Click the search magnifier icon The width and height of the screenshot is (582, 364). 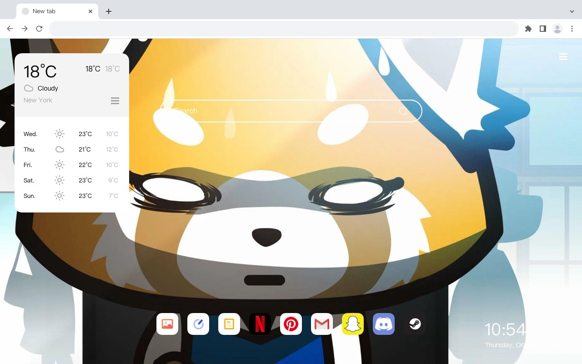(x=403, y=111)
